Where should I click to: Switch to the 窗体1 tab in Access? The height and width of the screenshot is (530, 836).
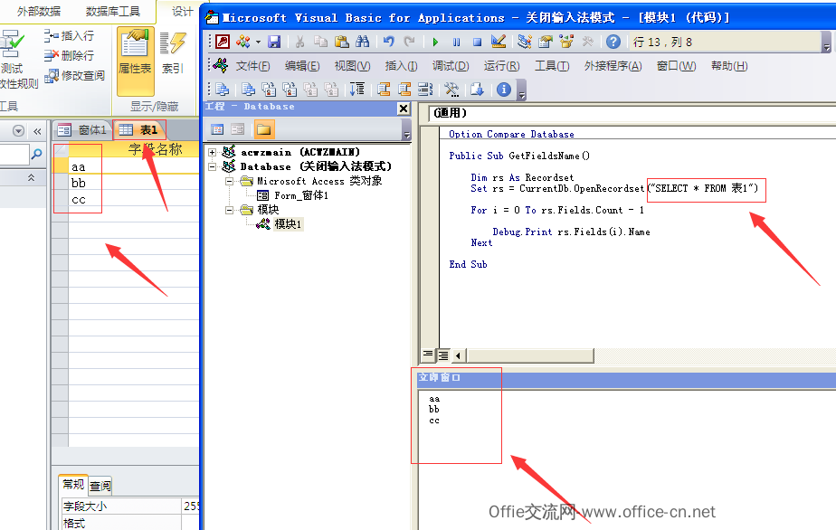82,129
